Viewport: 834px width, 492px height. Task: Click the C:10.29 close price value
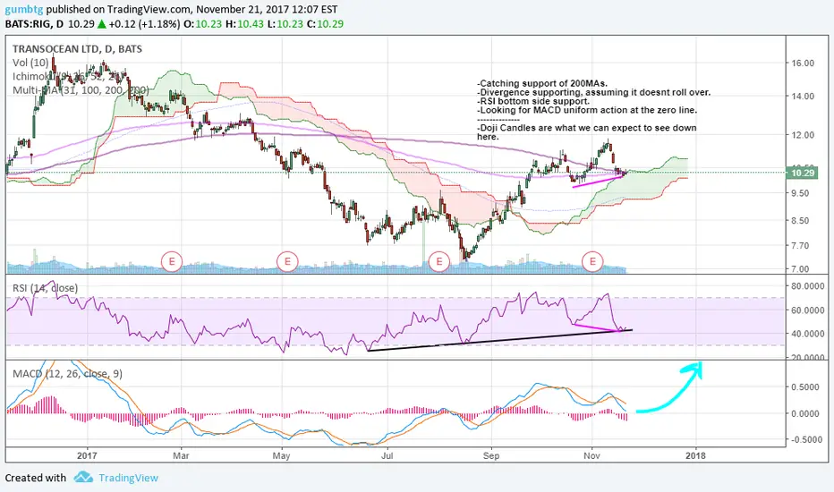coord(325,24)
